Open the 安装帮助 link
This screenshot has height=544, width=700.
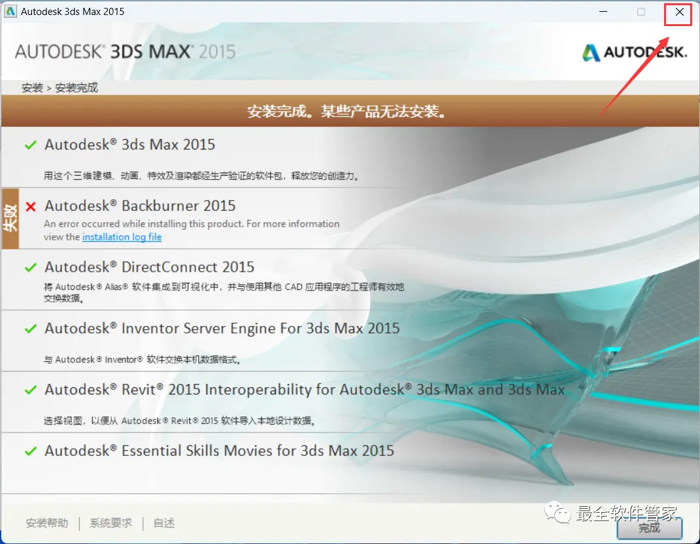pos(47,523)
